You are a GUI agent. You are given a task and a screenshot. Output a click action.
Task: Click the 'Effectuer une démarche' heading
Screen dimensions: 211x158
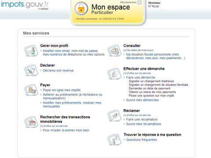144,69
